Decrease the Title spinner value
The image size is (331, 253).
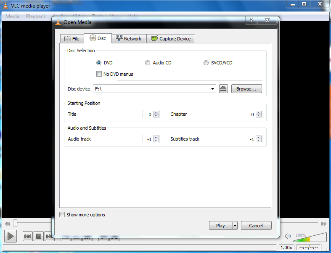tap(156, 116)
